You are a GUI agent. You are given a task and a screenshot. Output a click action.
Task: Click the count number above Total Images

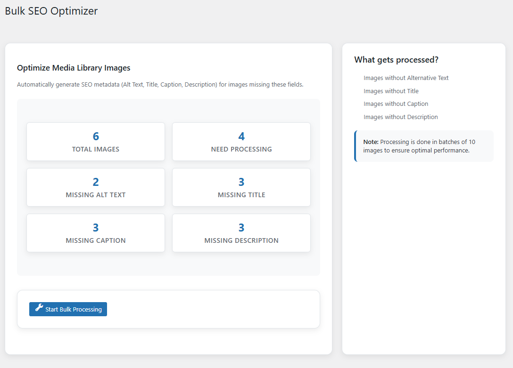click(x=96, y=136)
